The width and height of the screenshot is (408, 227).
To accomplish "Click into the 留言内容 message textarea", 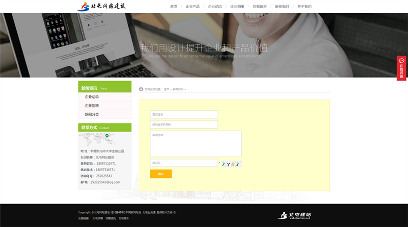I will (195, 144).
